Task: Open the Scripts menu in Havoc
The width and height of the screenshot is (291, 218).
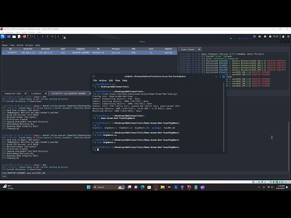Action: coord(29,45)
